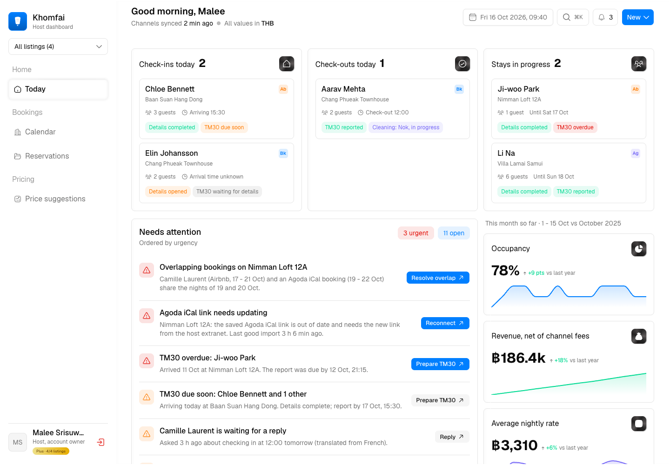The width and height of the screenshot is (670, 465).
Task: Click the sign-out icon next to Malee Srisuw
Action: pyautogui.click(x=100, y=442)
